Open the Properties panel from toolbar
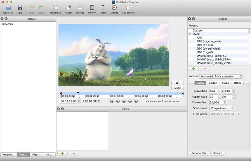 pyautogui.click(x=55, y=10)
